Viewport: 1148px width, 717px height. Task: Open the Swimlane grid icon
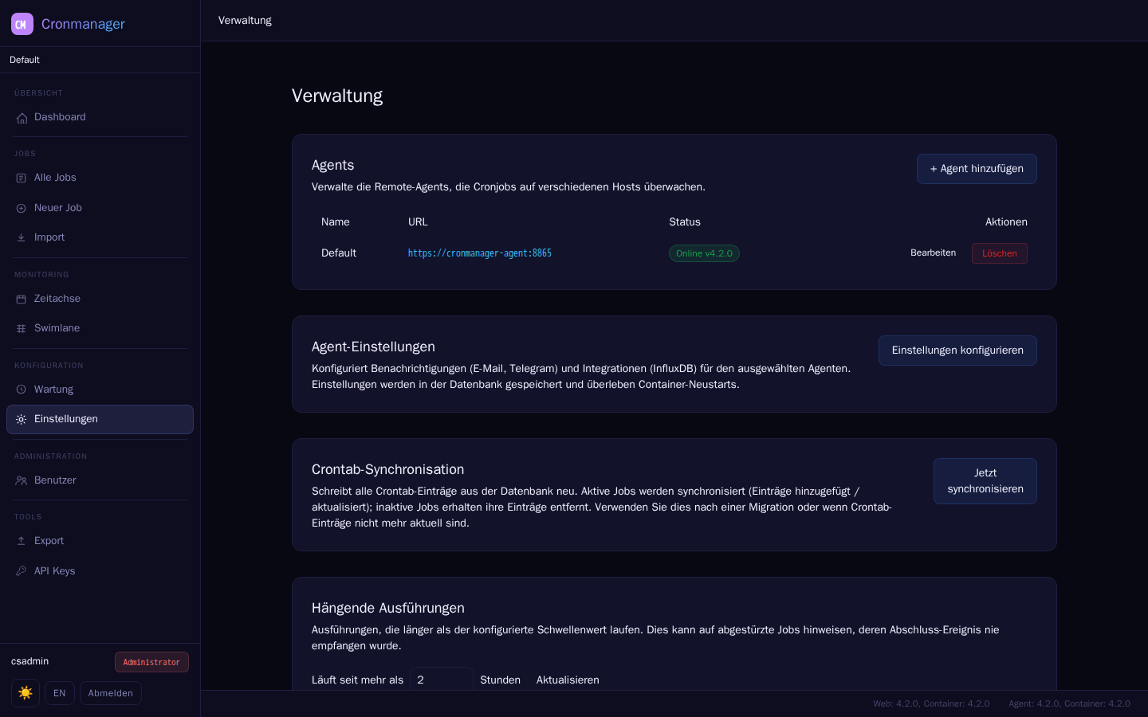coord(22,328)
